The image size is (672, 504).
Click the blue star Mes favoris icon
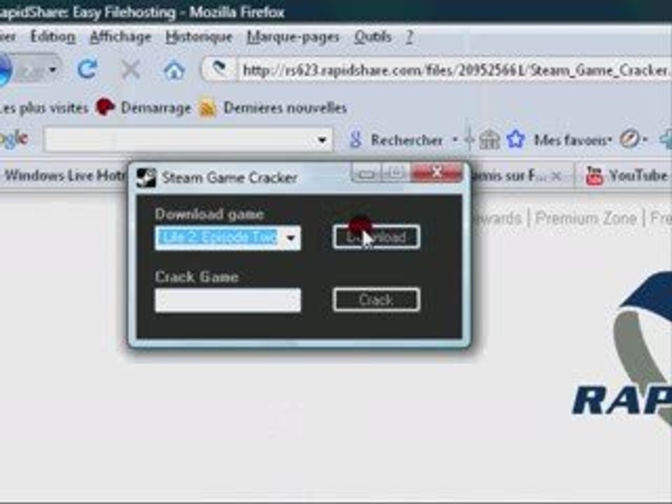[516, 139]
